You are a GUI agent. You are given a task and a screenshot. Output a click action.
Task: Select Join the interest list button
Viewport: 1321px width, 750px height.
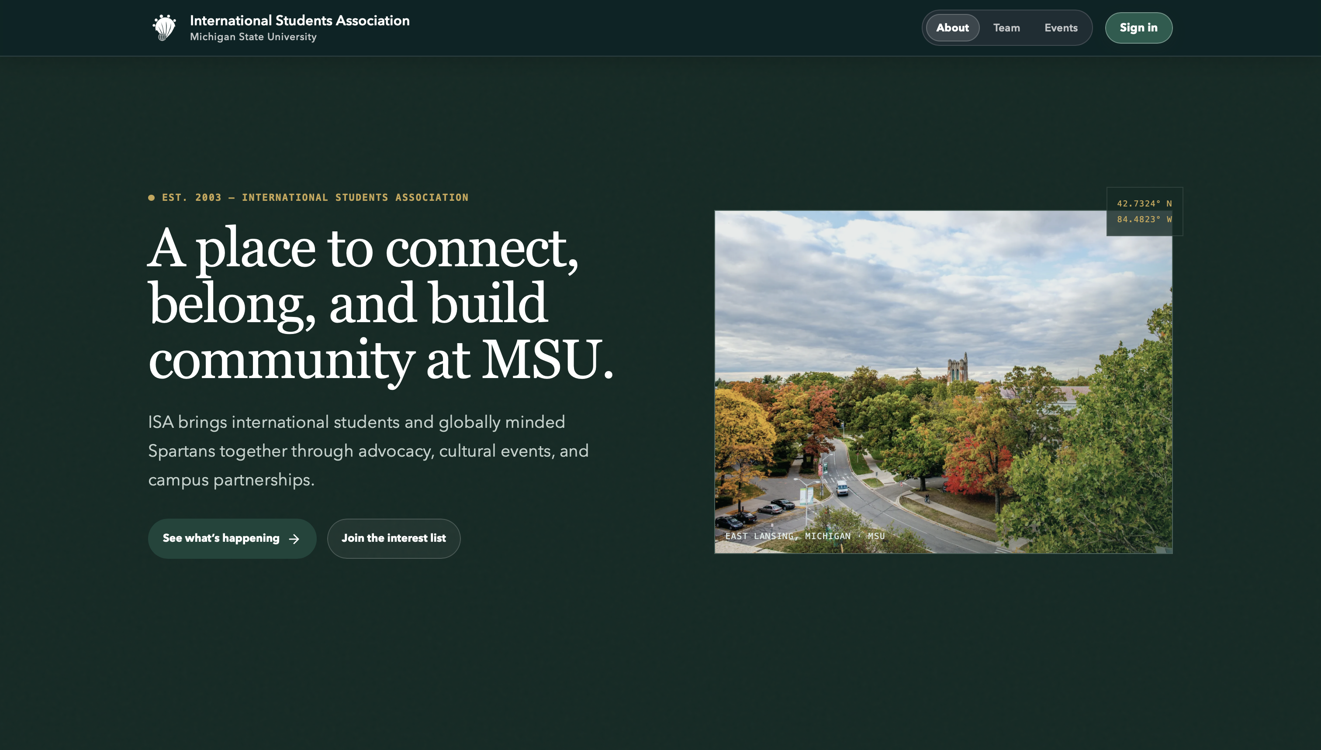pos(394,538)
